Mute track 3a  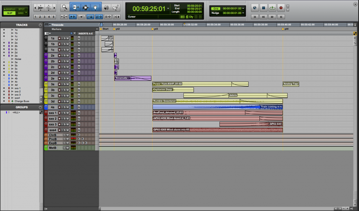(x=67, y=84)
